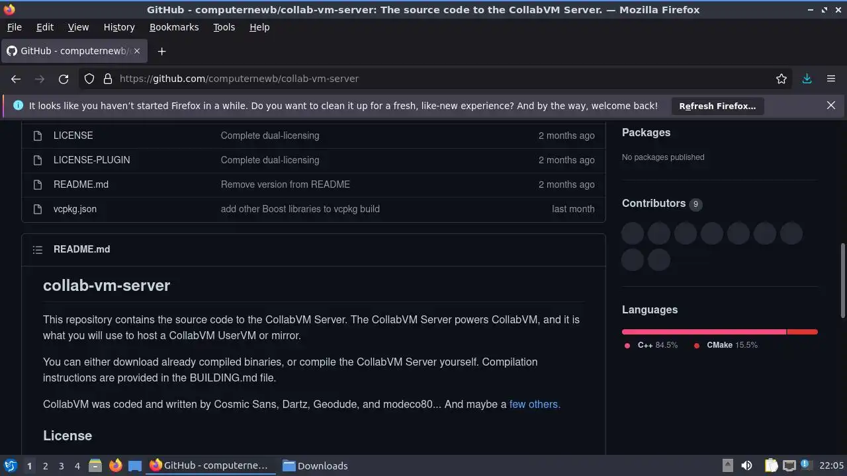This screenshot has width=847, height=476.
Task: Launch file manager from the taskbar
Action: pyautogui.click(x=95, y=465)
